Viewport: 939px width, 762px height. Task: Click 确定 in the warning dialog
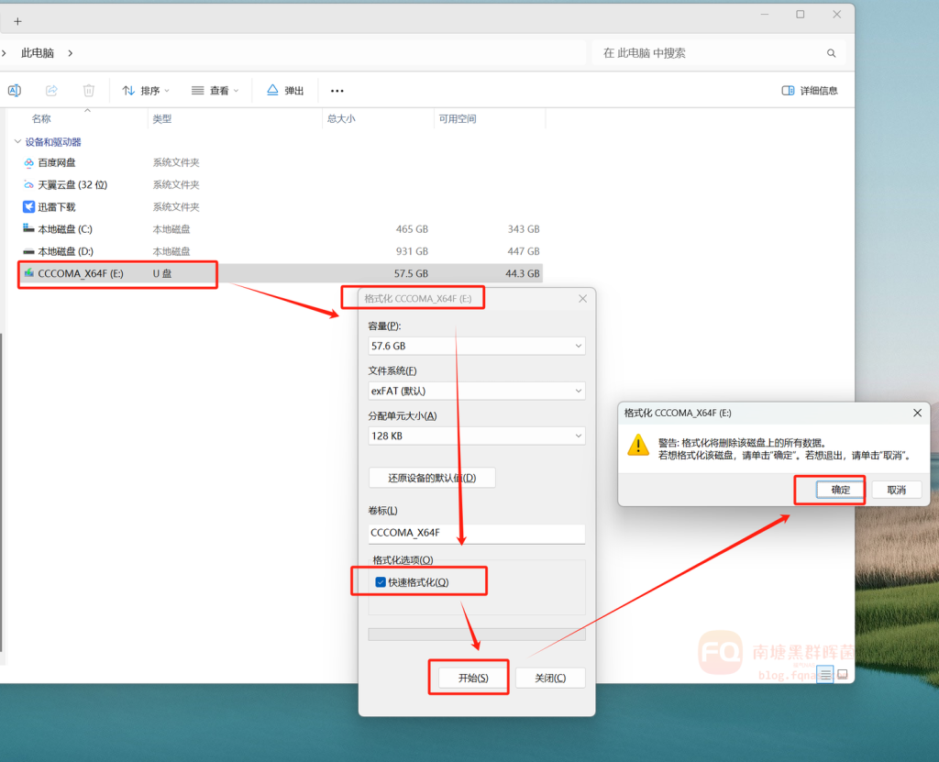click(841, 490)
